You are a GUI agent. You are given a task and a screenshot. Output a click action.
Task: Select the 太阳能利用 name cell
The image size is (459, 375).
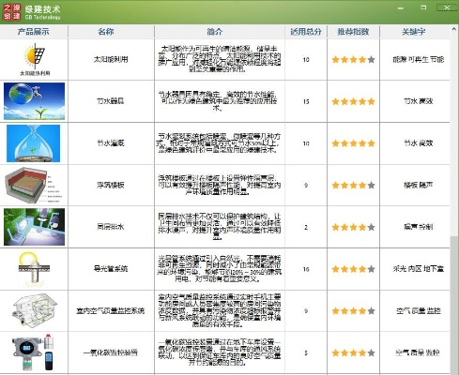[x=111, y=59]
